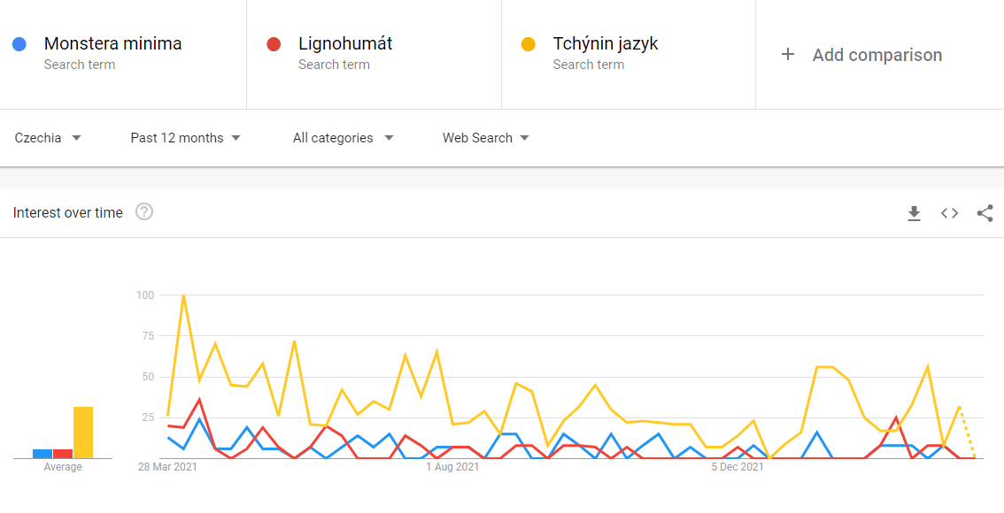
Task: Click the red dot for Lignohumát
Action: tap(274, 44)
